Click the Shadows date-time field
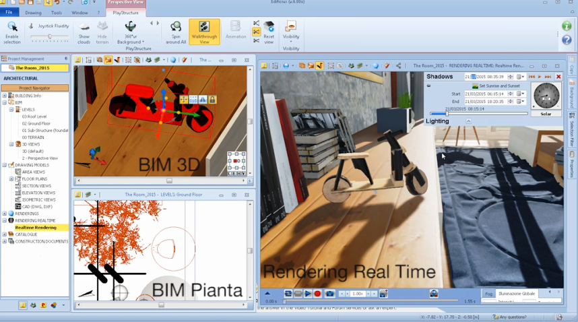This screenshot has height=322, width=578. click(486, 77)
